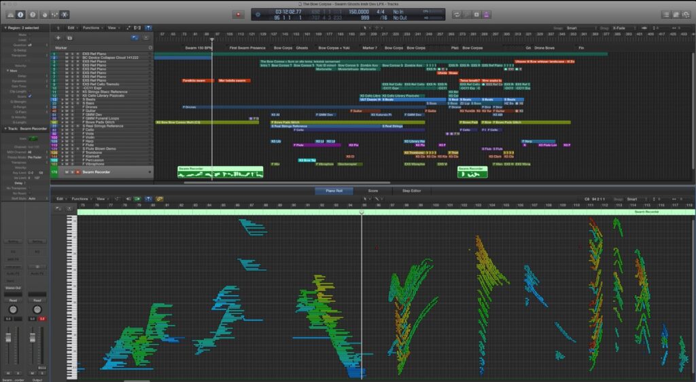Screen dimensions: 696x382
Task: Toggle green MIDI Out button in Piano Roll
Action: 137,199
